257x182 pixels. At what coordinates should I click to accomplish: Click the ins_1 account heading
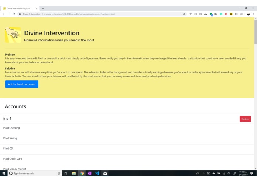coord(7,119)
